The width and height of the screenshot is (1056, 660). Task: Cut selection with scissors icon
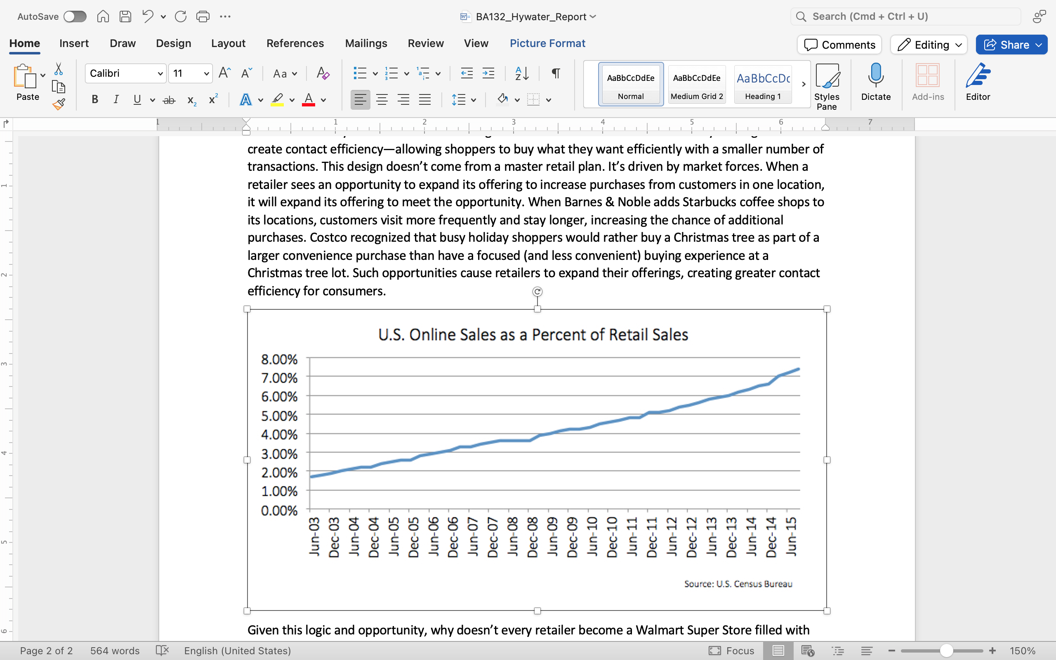tap(59, 69)
